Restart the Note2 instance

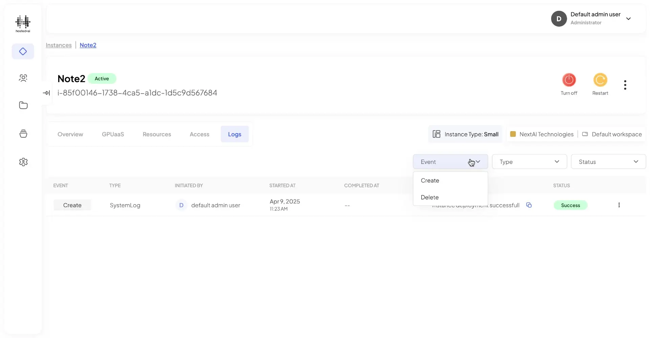click(600, 80)
